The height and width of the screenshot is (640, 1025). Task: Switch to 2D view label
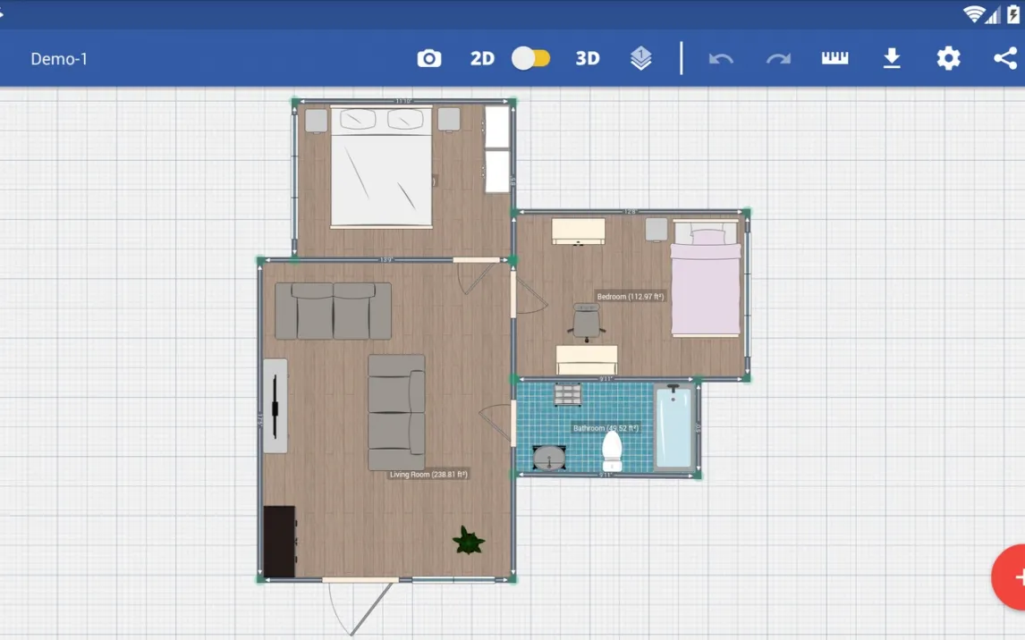pyautogui.click(x=482, y=59)
